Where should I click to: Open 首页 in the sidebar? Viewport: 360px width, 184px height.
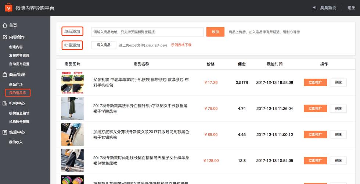13,25
